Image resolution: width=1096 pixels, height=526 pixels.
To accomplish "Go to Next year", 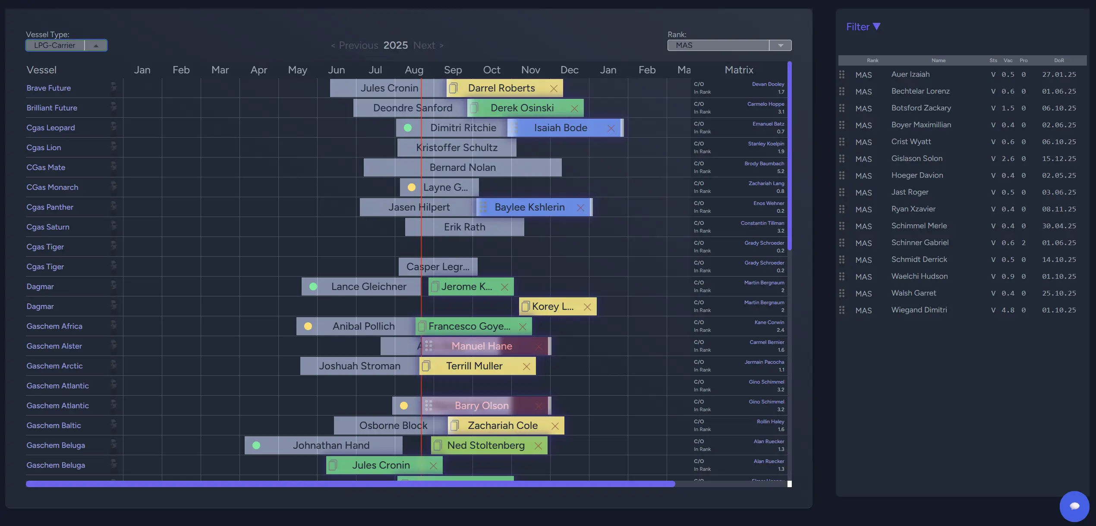I will coord(428,45).
